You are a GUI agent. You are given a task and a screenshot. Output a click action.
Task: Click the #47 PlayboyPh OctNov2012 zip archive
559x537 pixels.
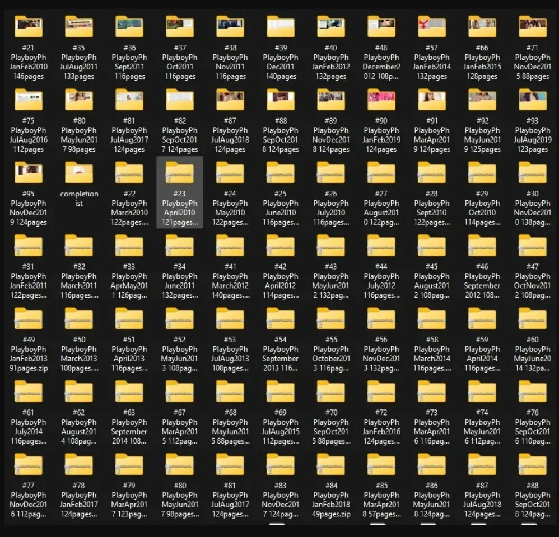pyautogui.click(x=533, y=246)
